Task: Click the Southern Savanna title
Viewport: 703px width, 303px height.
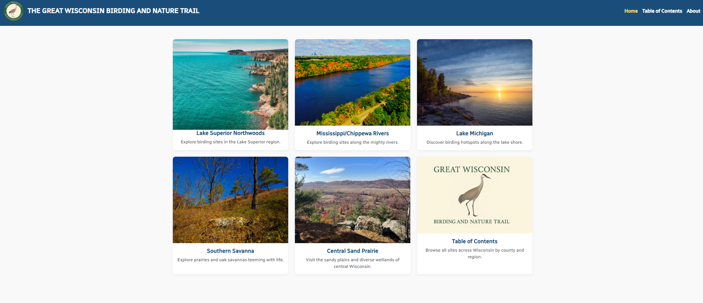Action: point(231,251)
